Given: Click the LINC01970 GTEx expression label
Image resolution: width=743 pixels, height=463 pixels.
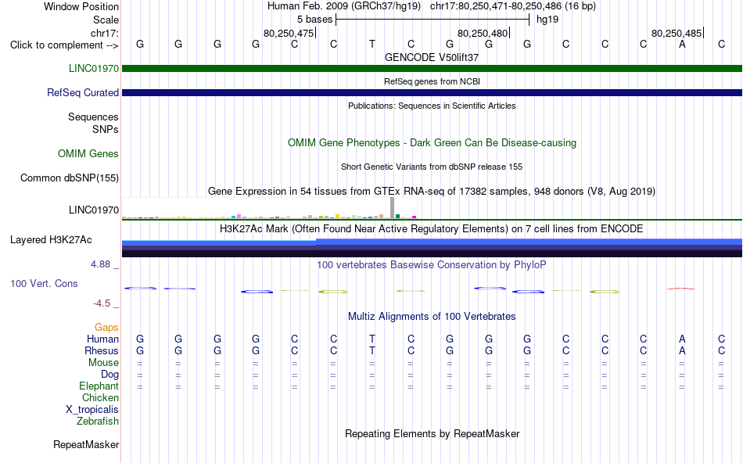Looking at the screenshot, I should (x=94, y=210).
